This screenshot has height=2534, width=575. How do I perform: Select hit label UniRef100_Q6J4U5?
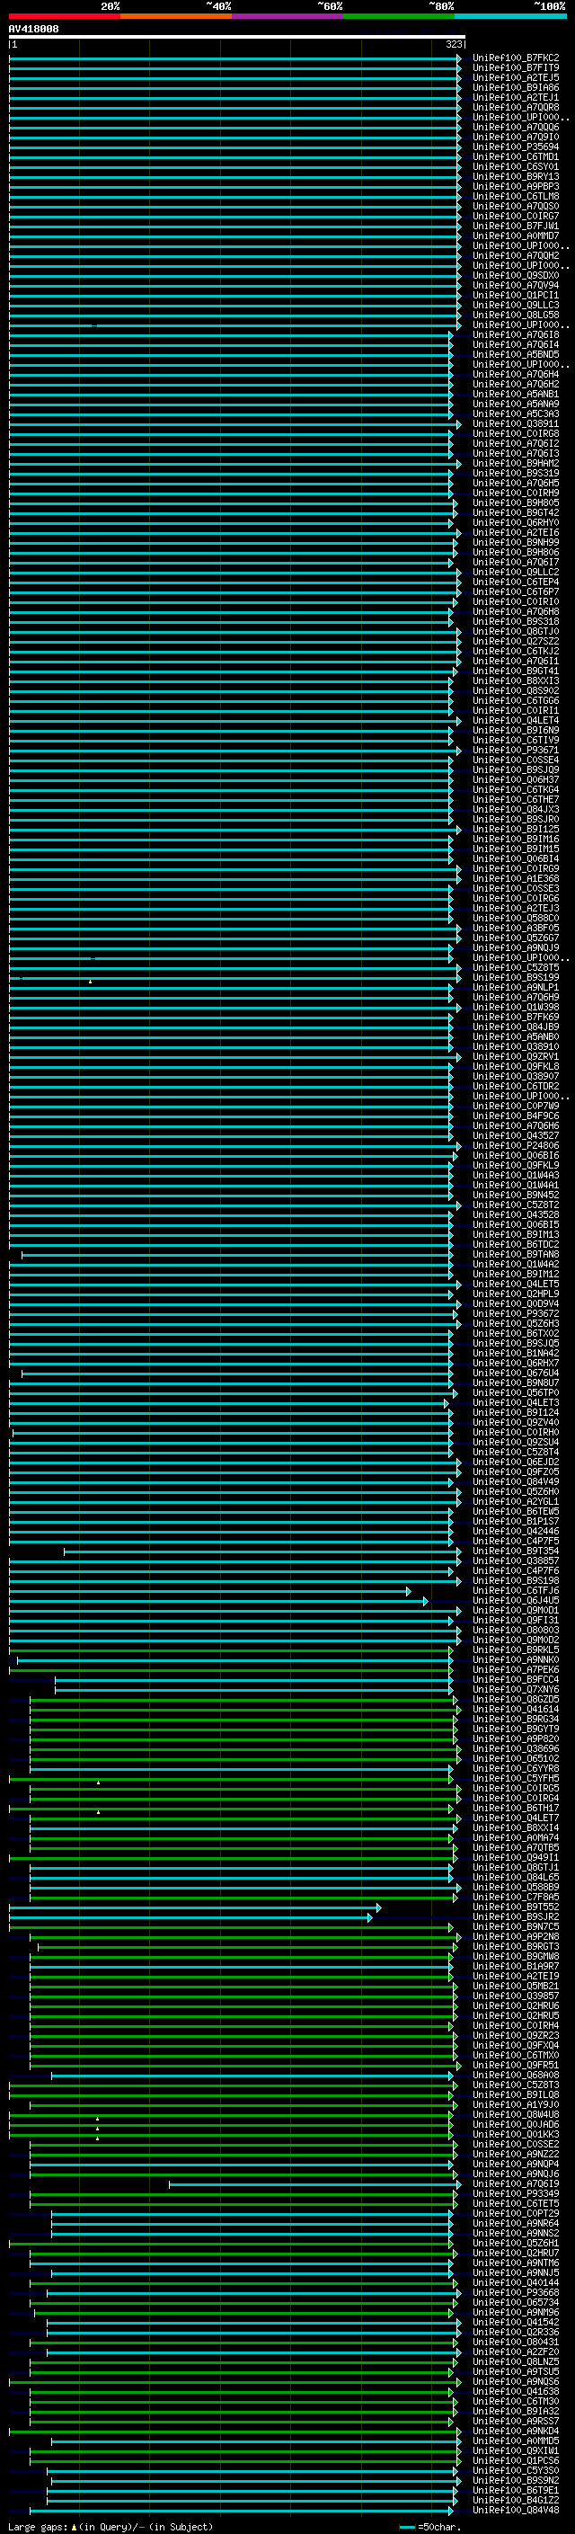(516, 1600)
